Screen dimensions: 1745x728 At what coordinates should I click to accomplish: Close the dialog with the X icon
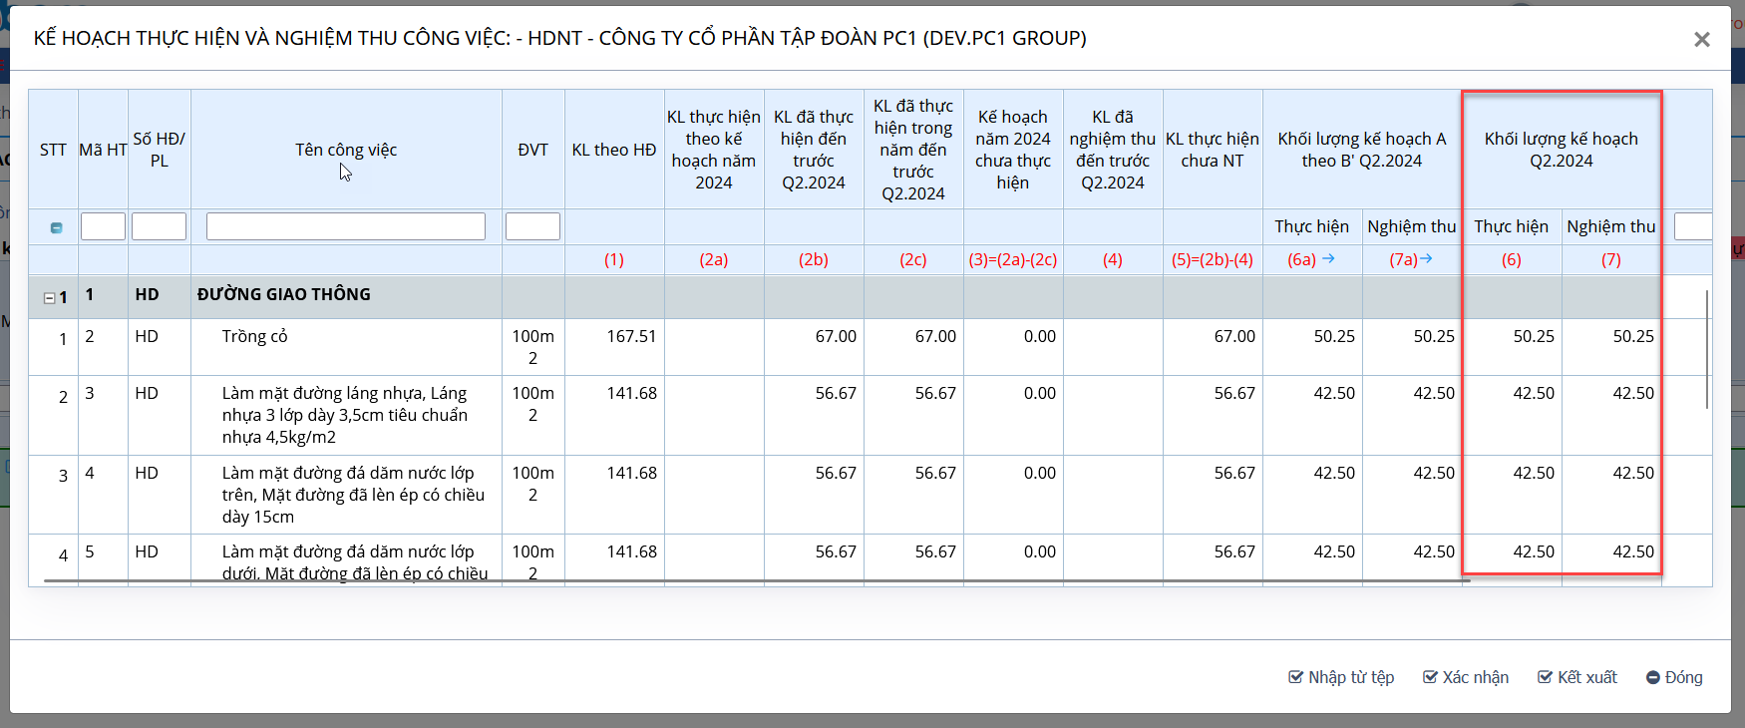pos(1701,40)
